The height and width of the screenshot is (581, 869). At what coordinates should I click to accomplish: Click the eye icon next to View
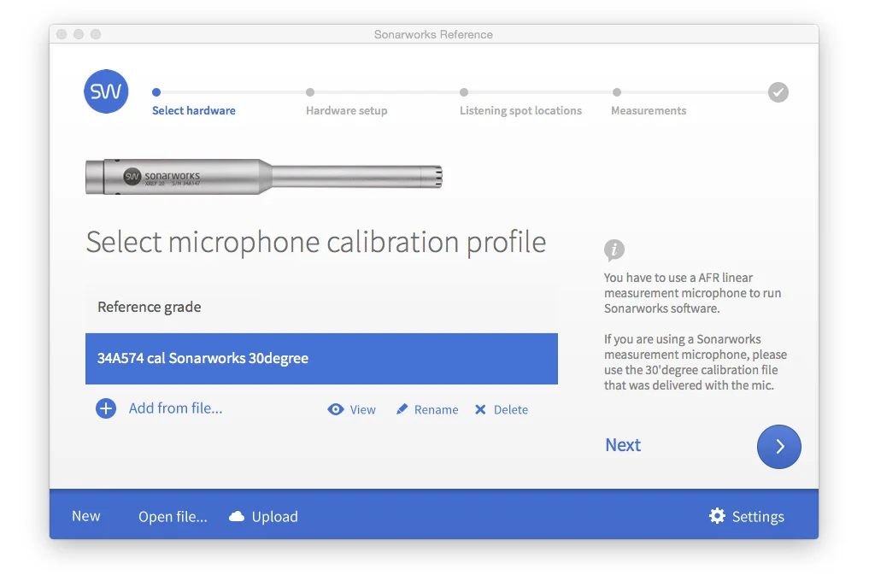point(335,409)
